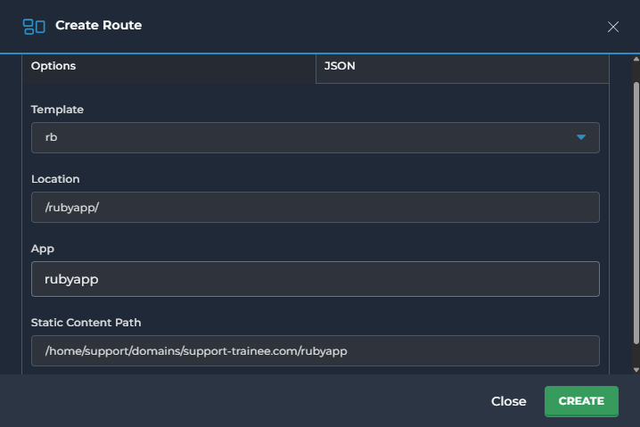Edit the Static Content Path field
Image resolution: width=640 pixels, height=427 pixels.
point(316,350)
